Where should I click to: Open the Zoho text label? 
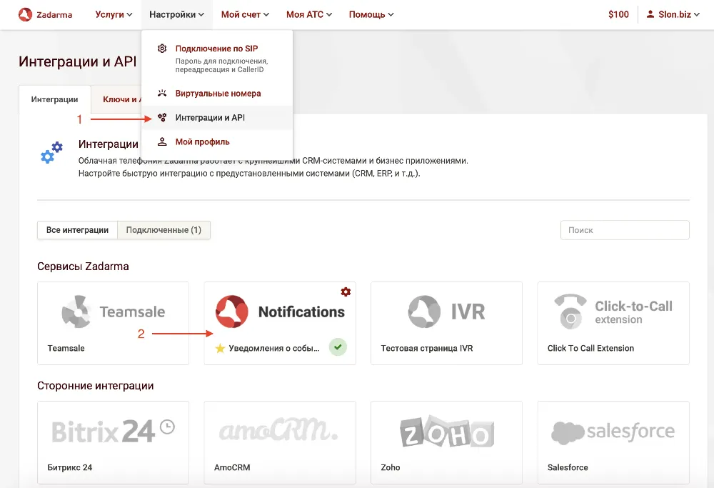click(x=391, y=467)
